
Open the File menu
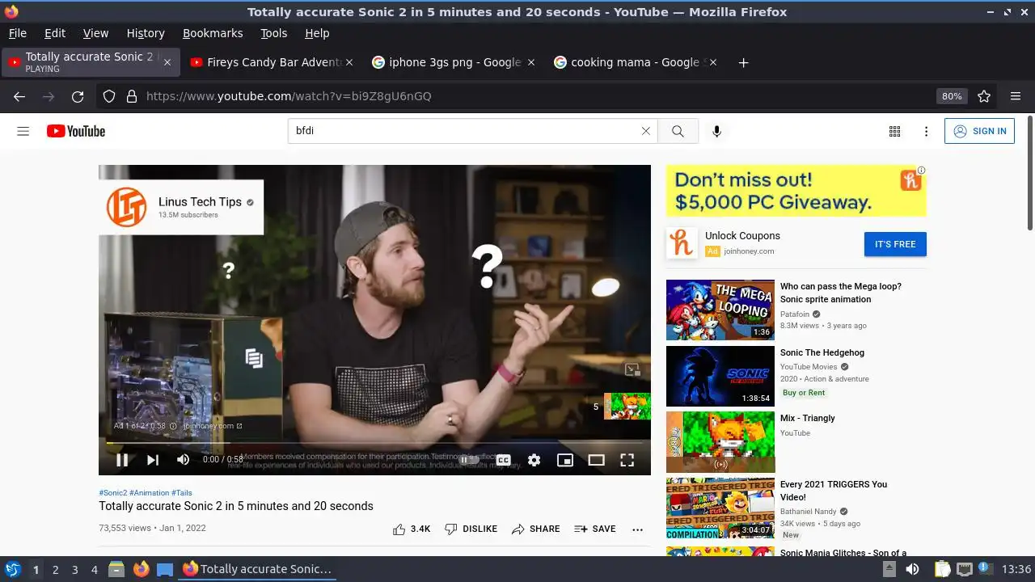tap(17, 33)
